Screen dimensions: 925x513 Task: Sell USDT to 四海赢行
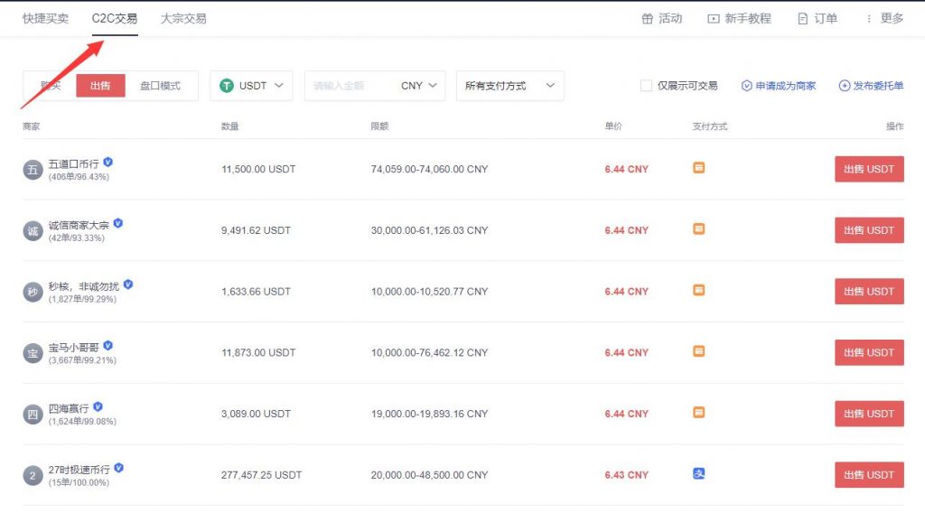869,414
